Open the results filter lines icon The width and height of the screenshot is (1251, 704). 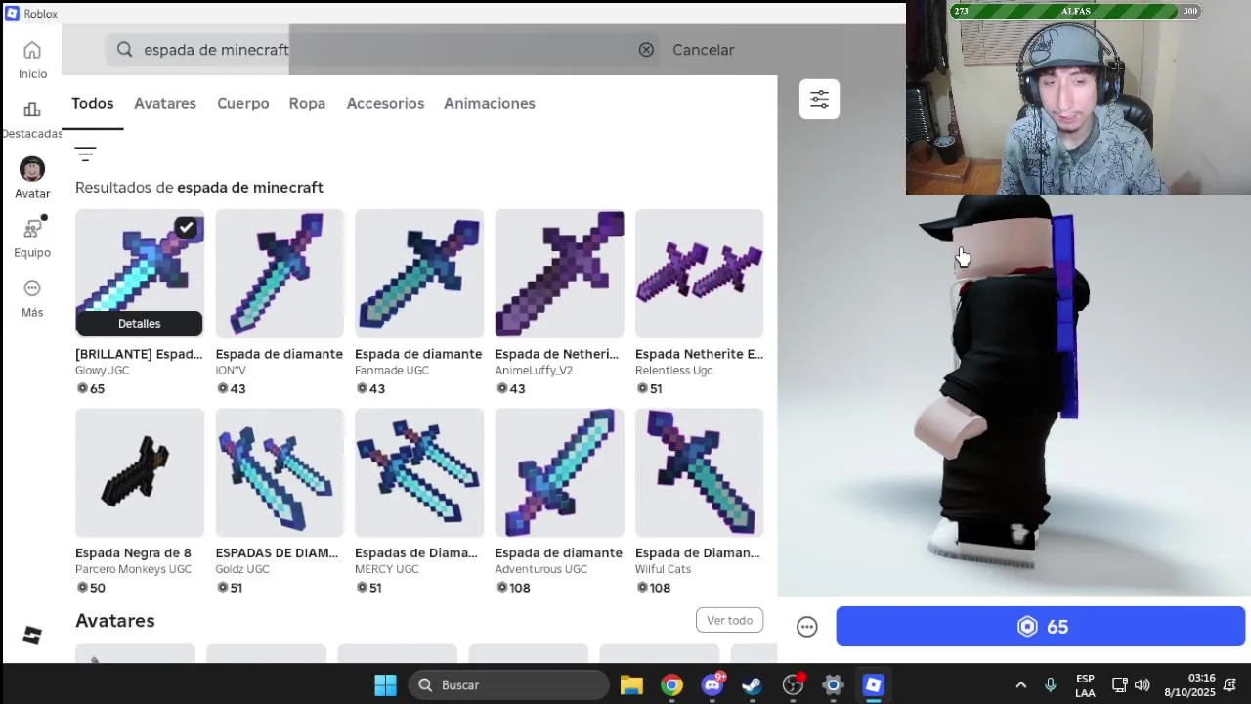(85, 154)
